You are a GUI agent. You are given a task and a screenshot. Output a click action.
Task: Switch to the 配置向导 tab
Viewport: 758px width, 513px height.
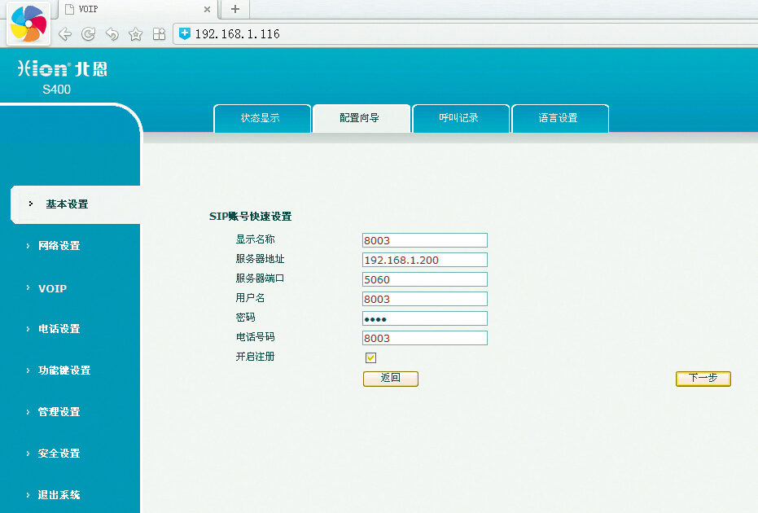pos(361,118)
